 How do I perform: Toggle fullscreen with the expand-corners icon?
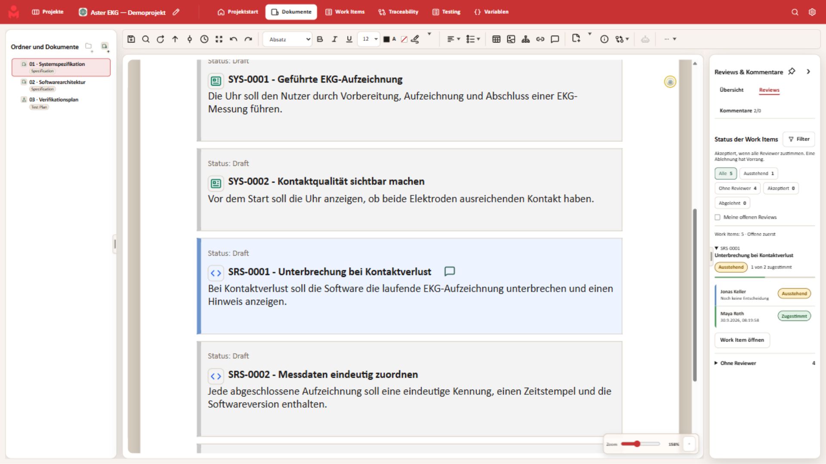tap(219, 39)
